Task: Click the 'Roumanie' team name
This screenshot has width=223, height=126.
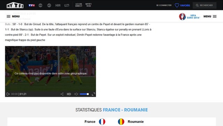Action: tap(136, 122)
